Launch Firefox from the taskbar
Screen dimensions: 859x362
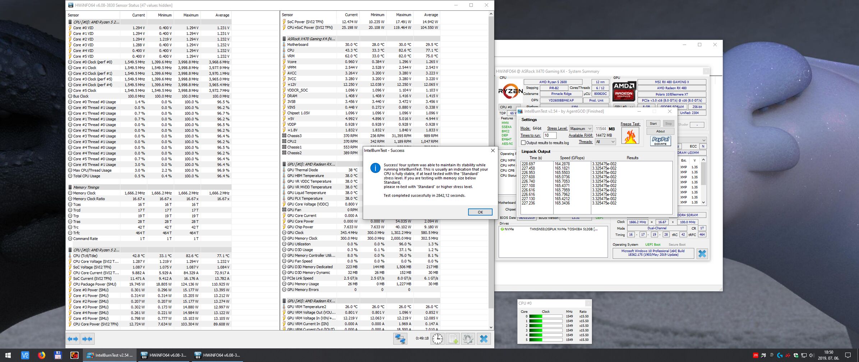pyautogui.click(x=42, y=355)
